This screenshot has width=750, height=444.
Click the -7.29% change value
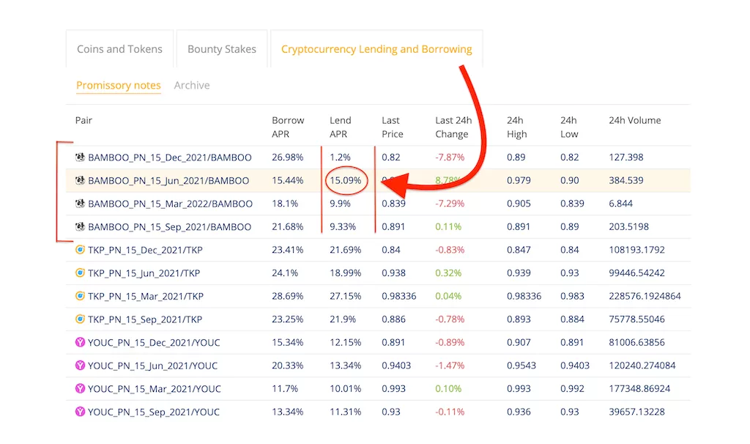(450, 204)
